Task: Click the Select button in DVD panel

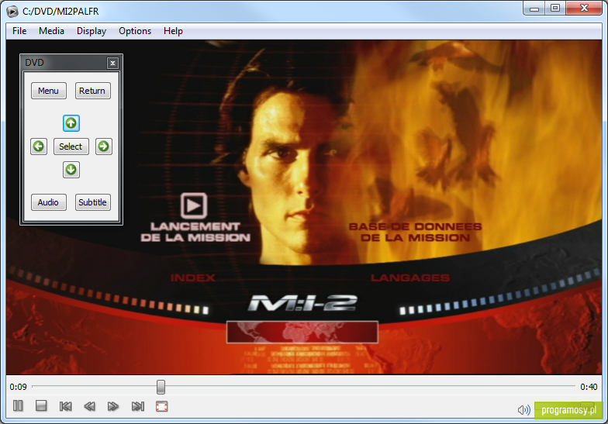Action: [x=71, y=147]
